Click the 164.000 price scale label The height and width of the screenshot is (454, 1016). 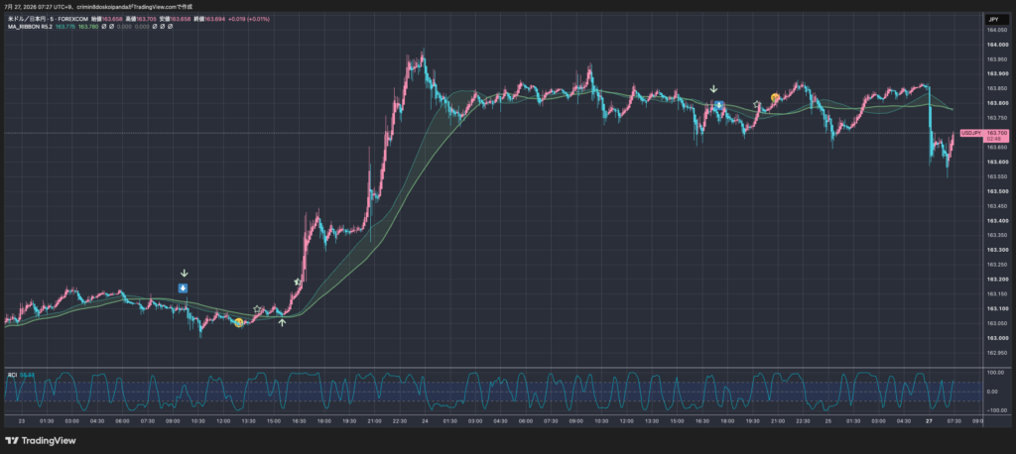(x=996, y=45)
